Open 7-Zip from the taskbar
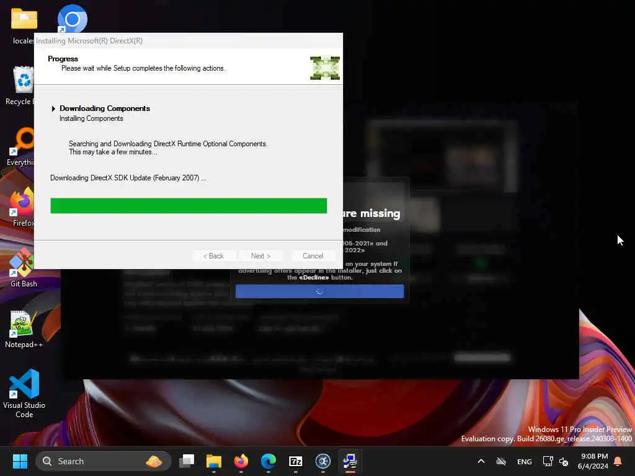This screenshot has width=635, height=476. click(296, 461)
